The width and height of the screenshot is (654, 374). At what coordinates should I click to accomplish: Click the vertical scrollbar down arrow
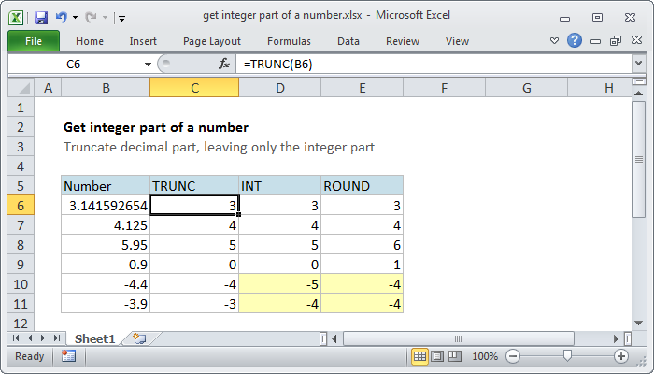(x=638, y=323)
